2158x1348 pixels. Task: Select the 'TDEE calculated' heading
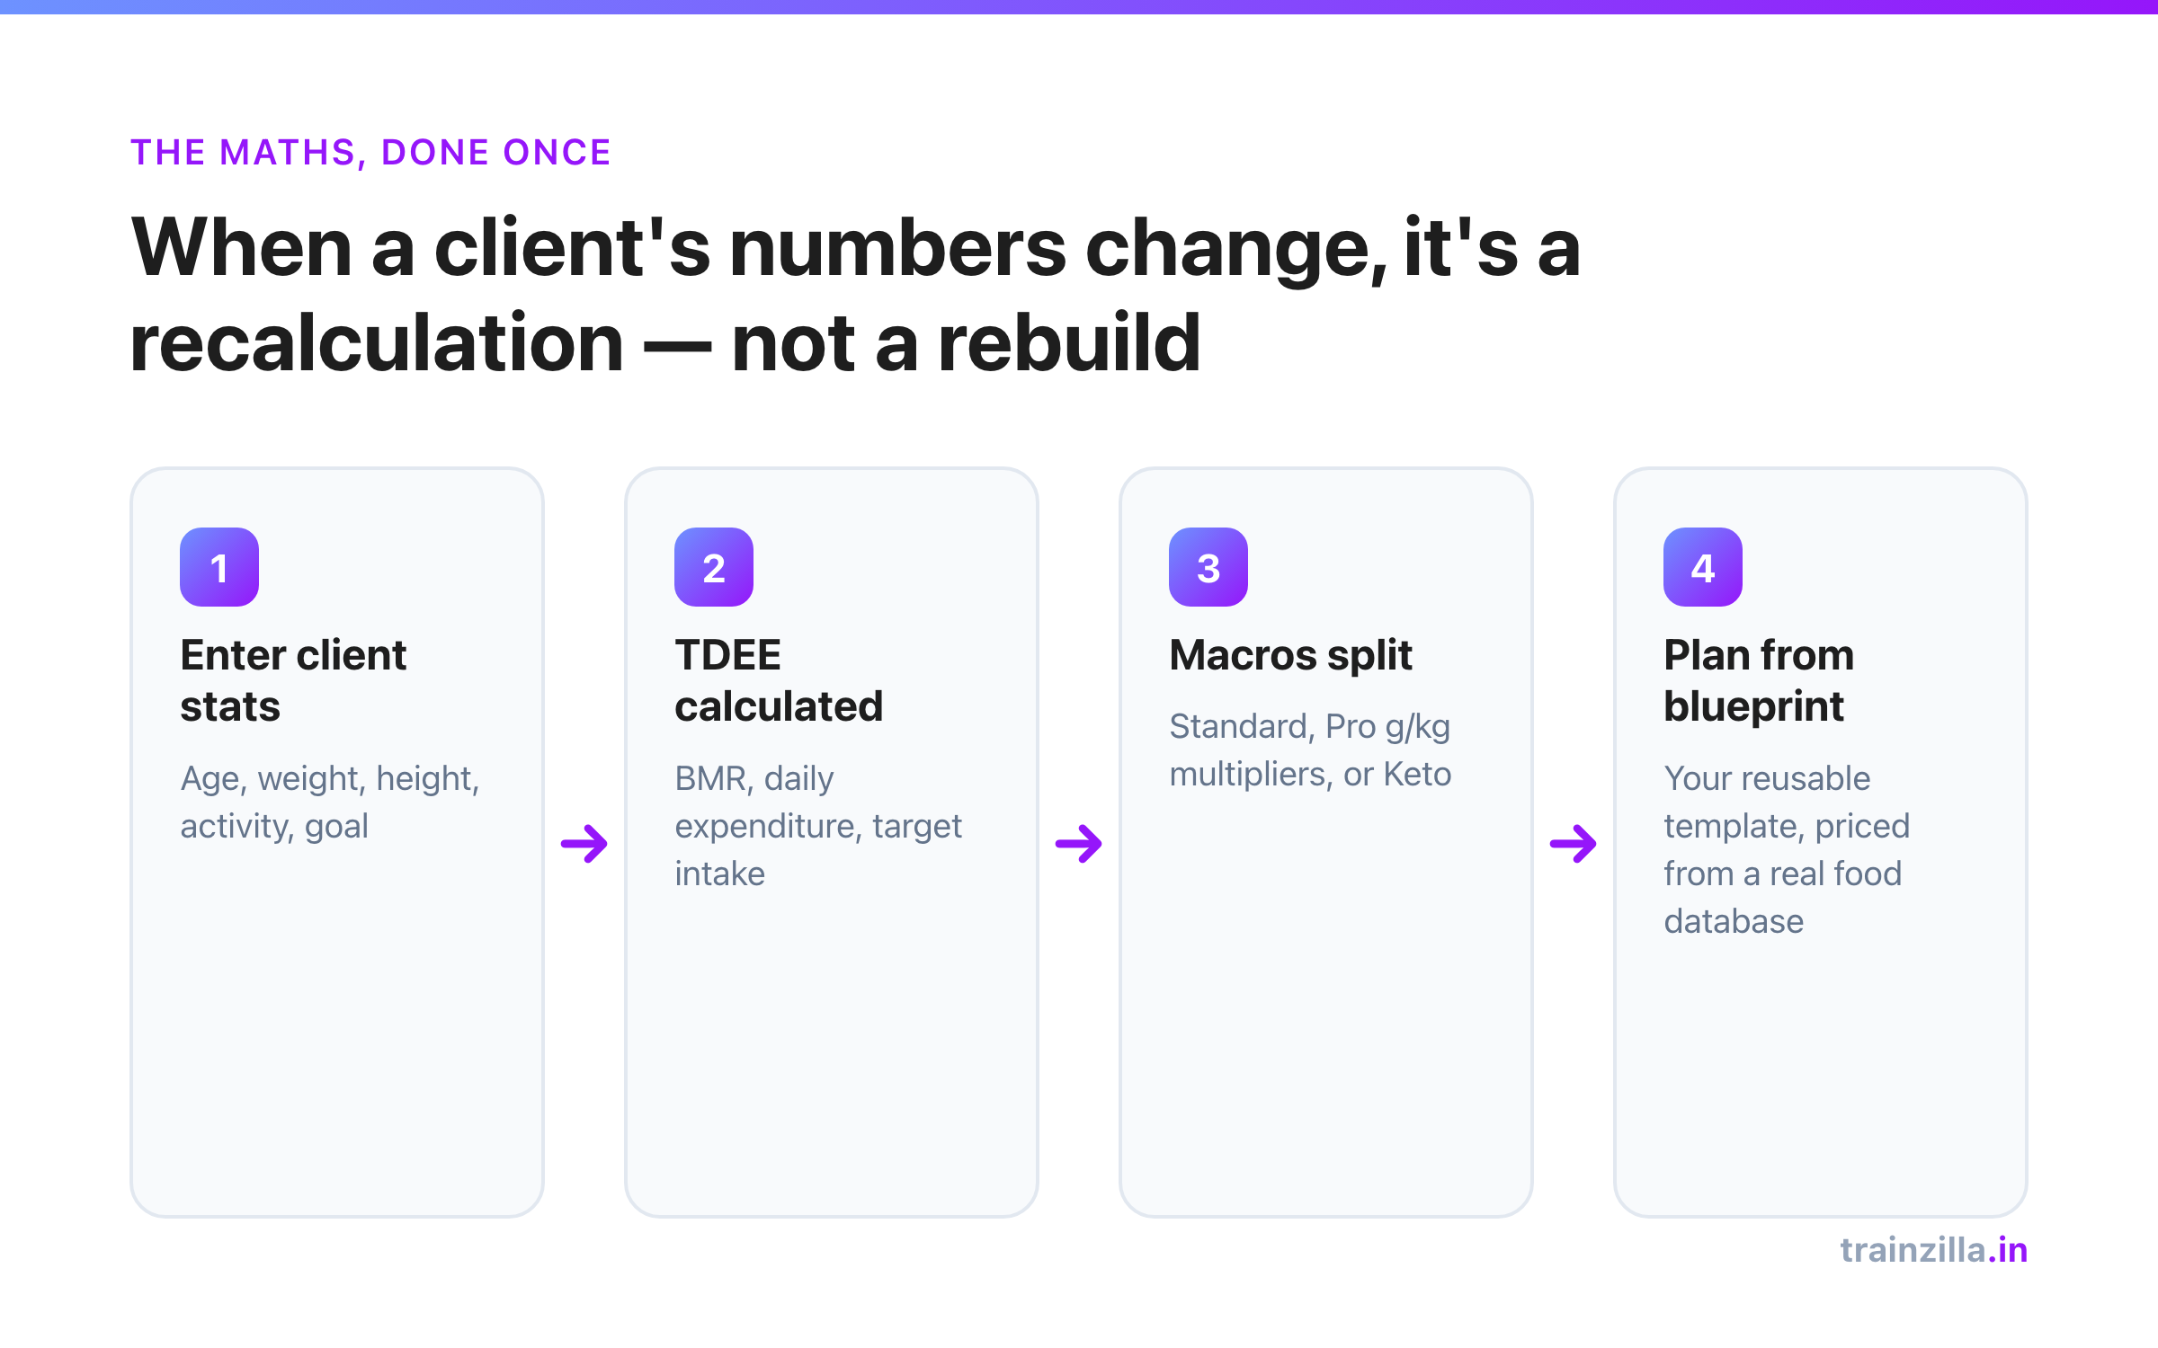tap(779, 680)
